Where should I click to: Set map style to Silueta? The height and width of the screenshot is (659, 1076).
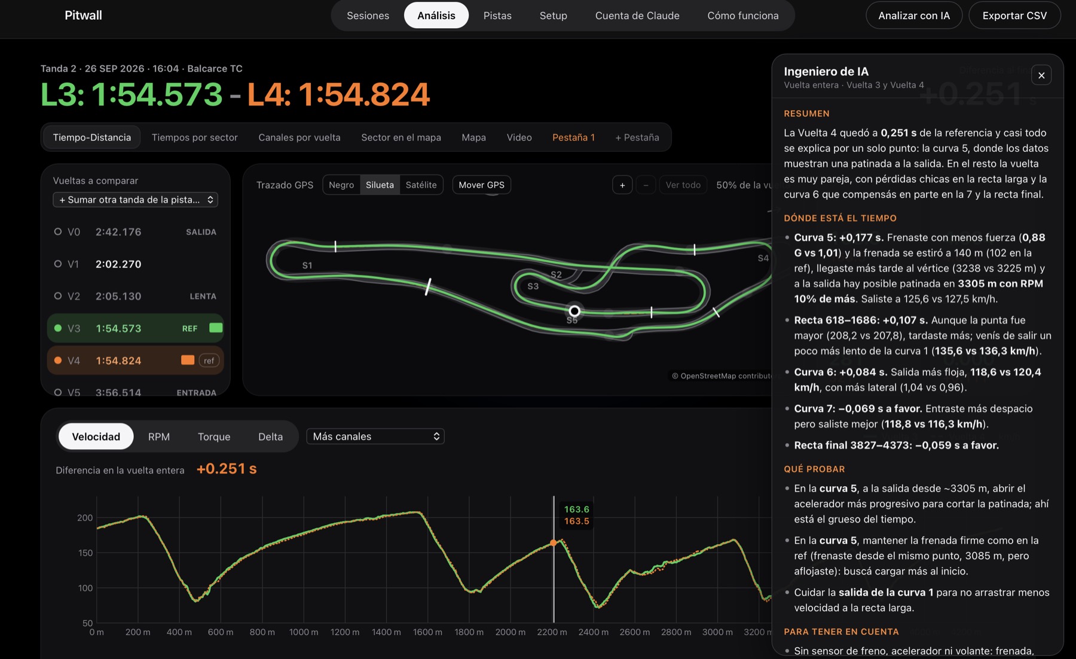pos(380,185)
